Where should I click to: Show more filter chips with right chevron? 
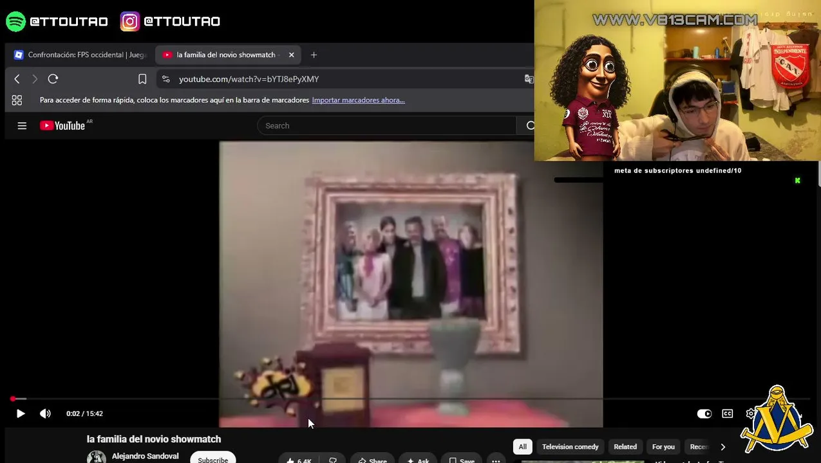click(x=722, y=447)
